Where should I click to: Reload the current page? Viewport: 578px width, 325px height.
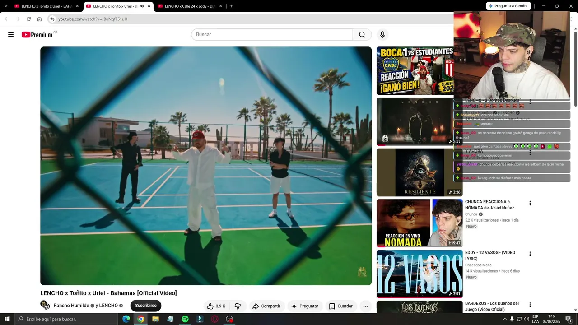click(28, 19)
